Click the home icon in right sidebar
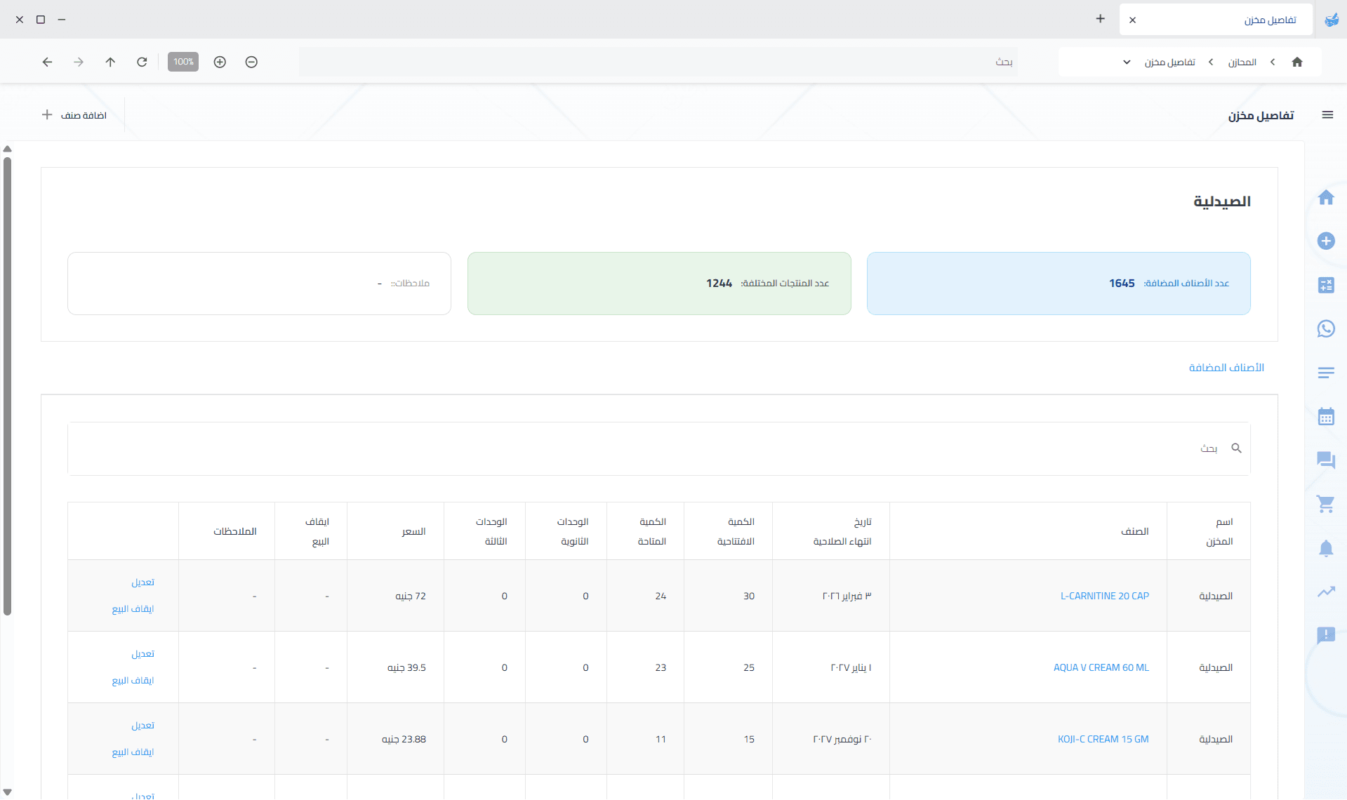The width and height of the screenshot is (1347, 800). [1325, 197]
